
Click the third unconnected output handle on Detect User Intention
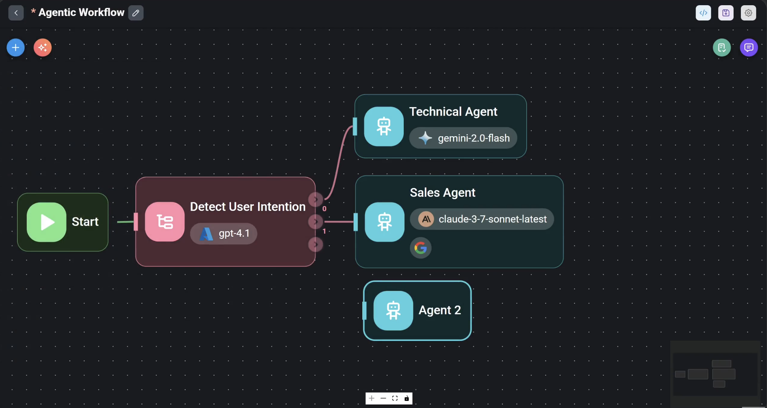coord(316,244)
